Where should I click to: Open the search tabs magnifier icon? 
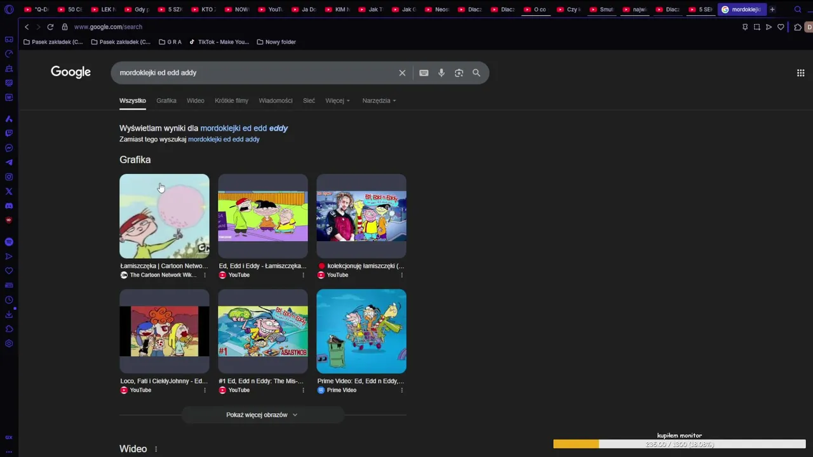pos(798,10)
